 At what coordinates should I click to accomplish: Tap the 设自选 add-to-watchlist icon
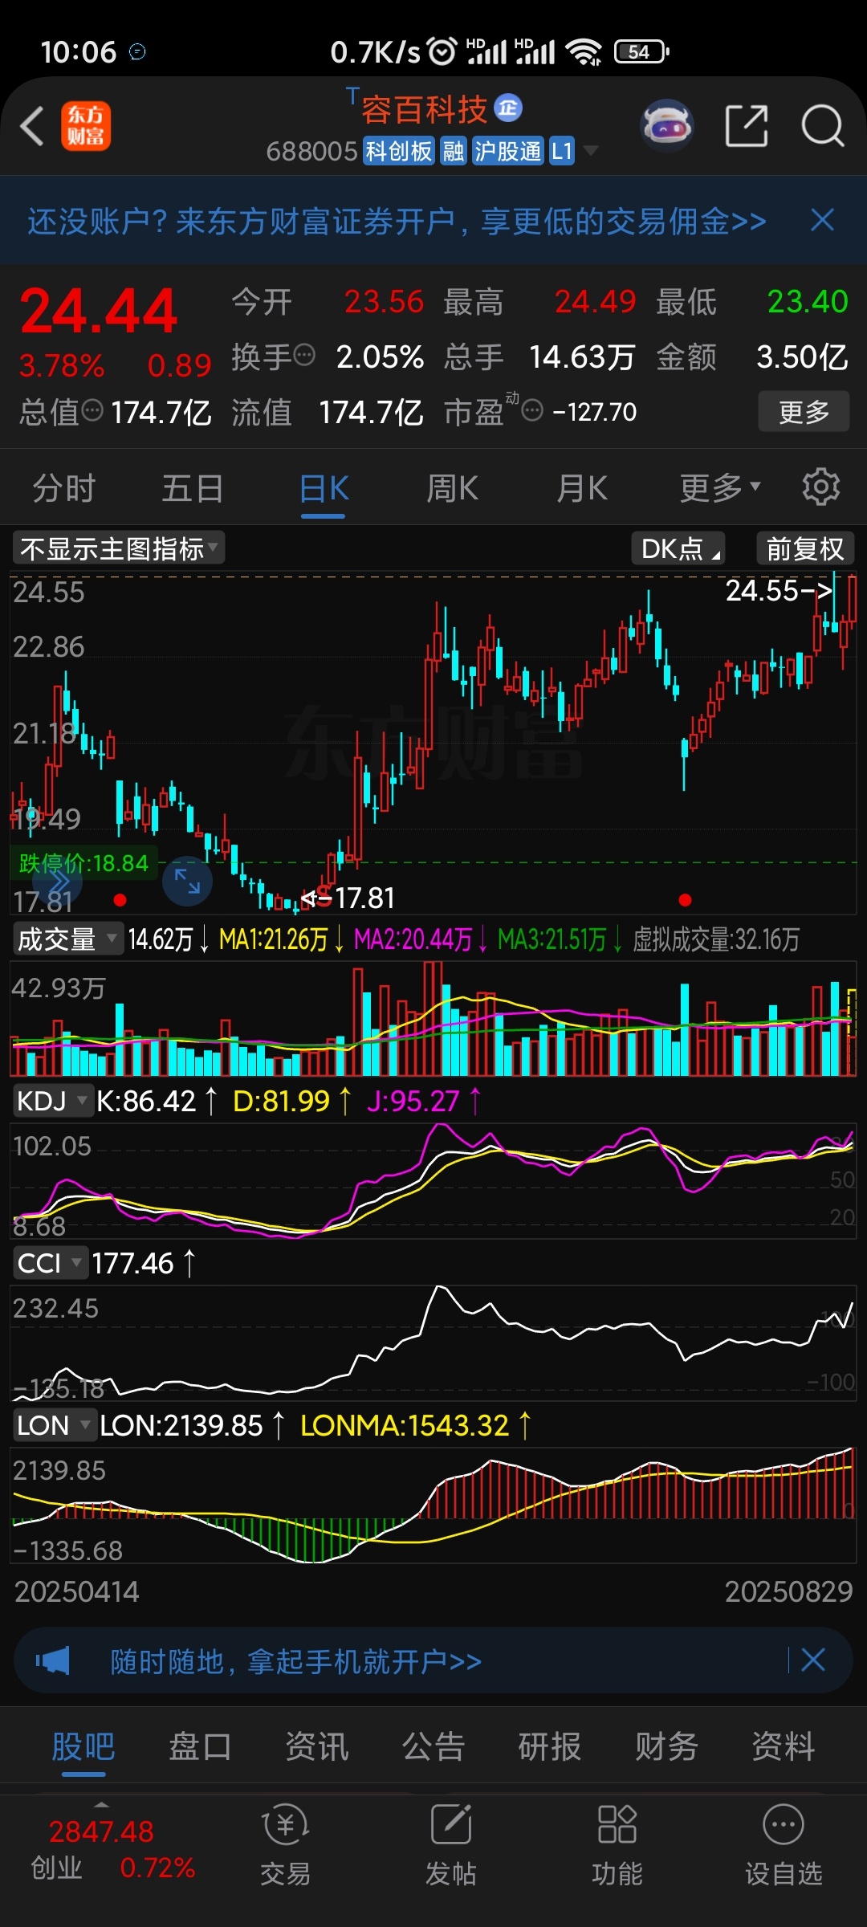coord(783,1844)
